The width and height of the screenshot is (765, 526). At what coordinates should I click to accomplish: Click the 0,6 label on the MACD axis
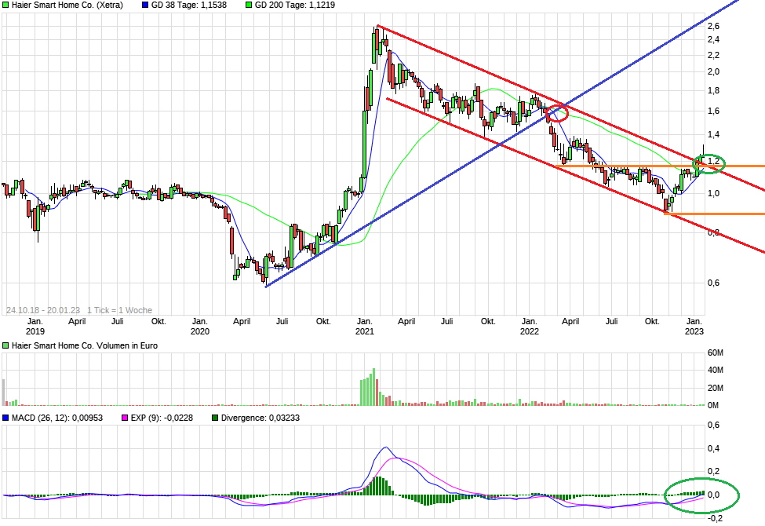click(713, 425)
